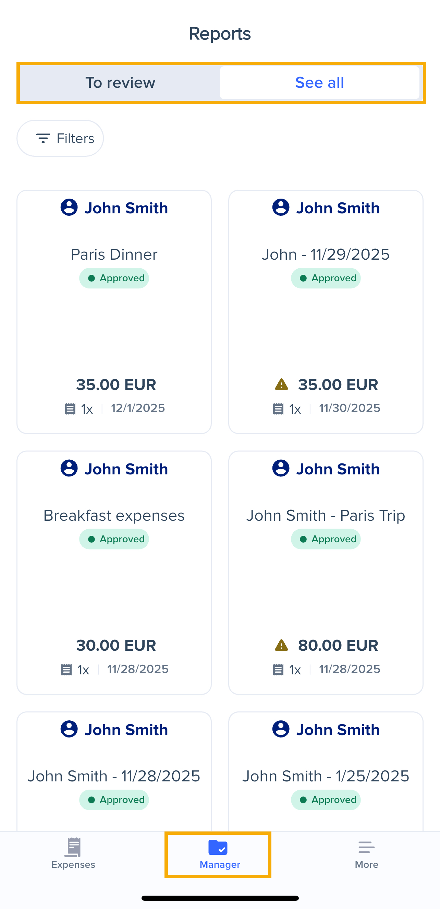
Task: Open the John Smith - 11/28/2025 report card
Action: (x=114, y=776)
